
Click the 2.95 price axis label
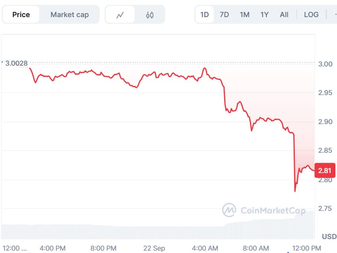pyautogui.click(x=325, y=93)
